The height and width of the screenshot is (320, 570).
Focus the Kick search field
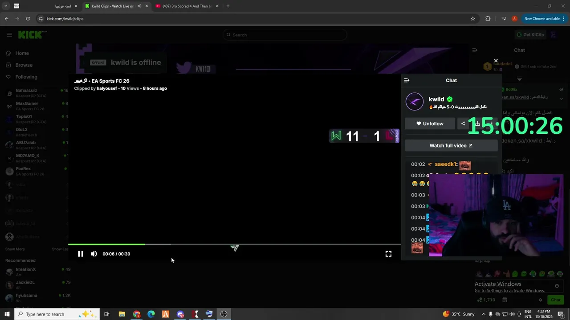click(x=285, y=35)
